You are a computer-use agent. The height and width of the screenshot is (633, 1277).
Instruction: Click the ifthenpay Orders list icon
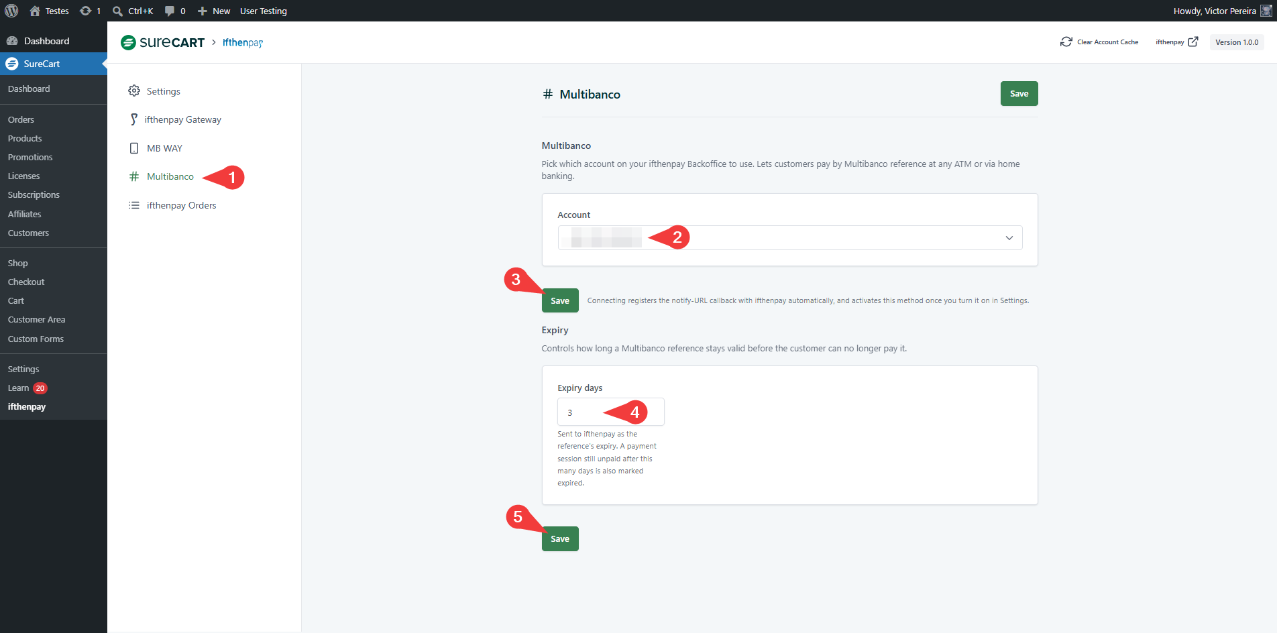[134, 205]
